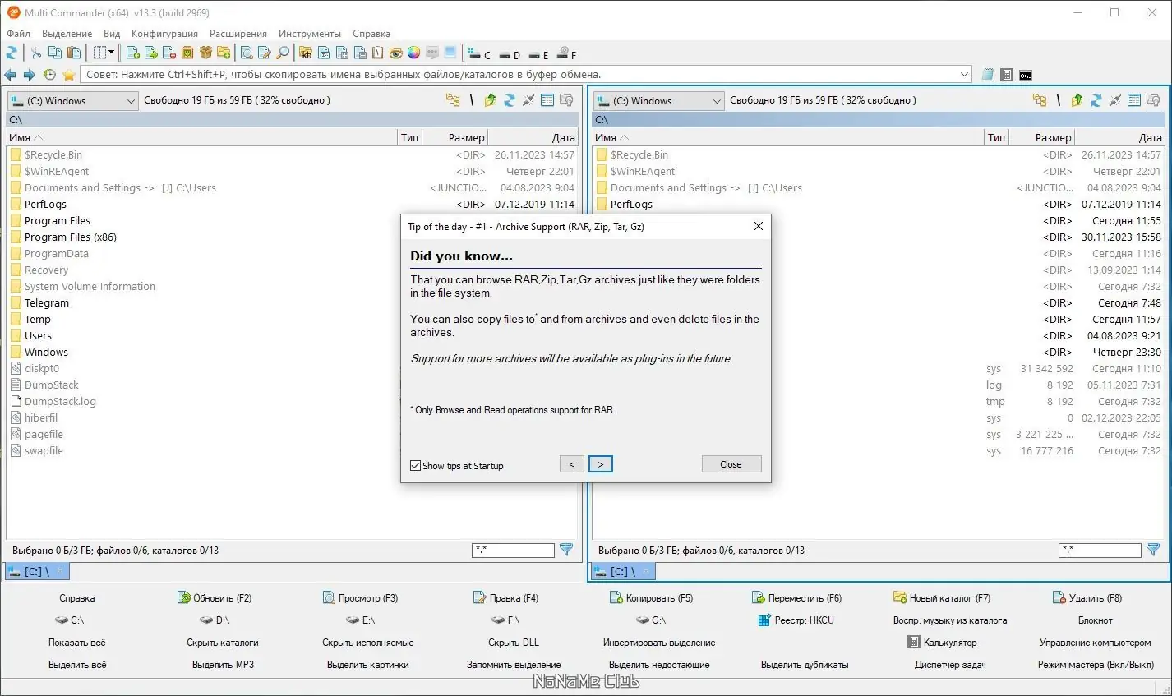
Task: Select the right panel [C:] \ tab
Action: pos(623,571)
